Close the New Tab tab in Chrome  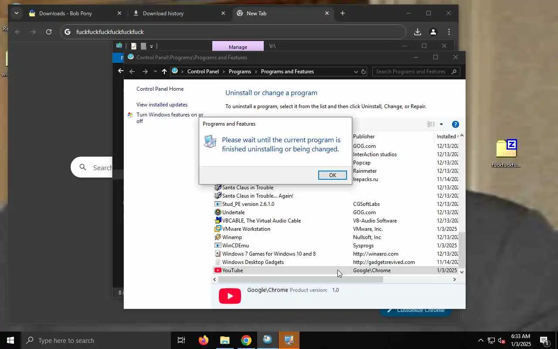click(327, 13)
